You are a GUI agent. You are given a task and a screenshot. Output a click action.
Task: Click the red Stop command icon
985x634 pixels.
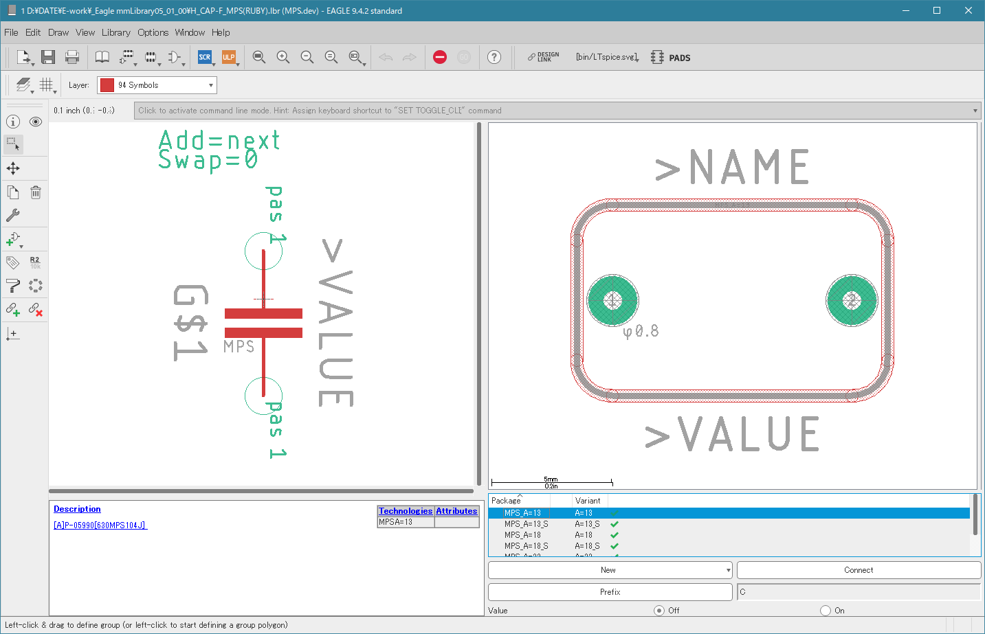(x=440, y=57)
